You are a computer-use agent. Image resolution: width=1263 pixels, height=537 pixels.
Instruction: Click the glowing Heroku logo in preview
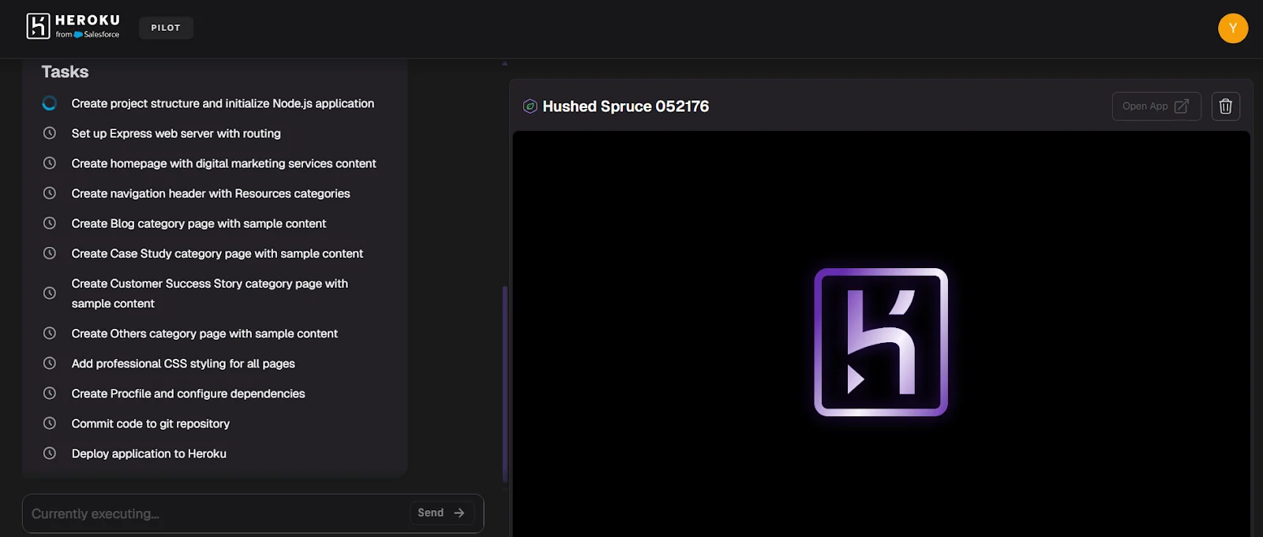click(x=881, y=342)
